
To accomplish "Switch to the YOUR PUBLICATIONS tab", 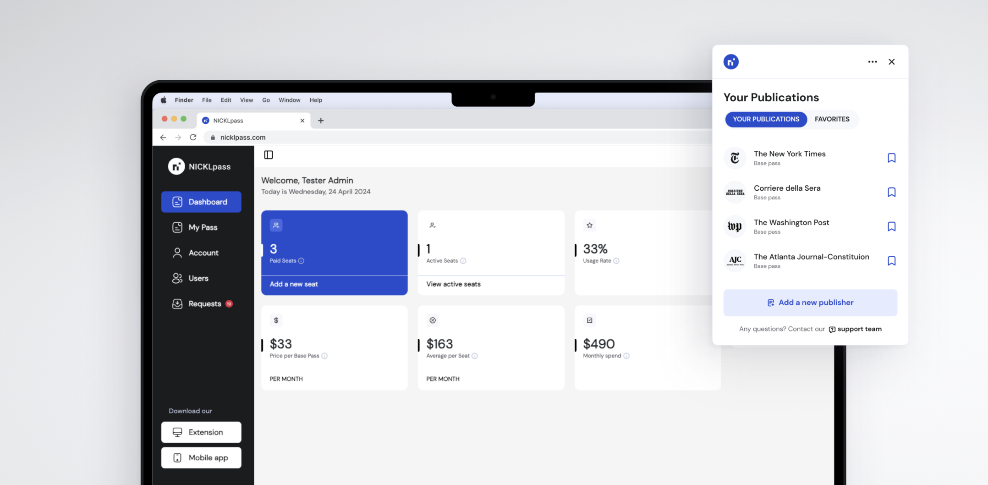I will coord(766,119).
